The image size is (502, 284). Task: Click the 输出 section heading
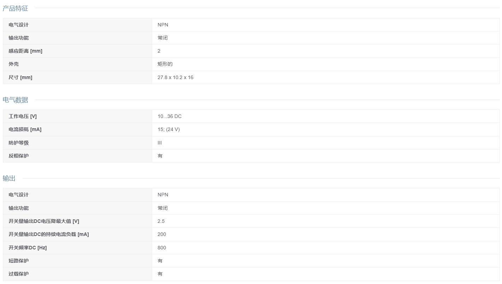point(9,178)
